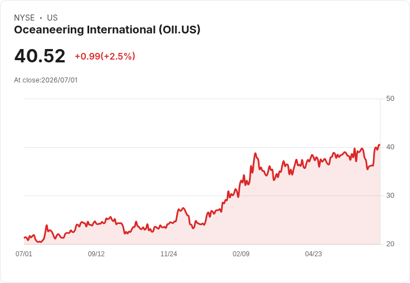
Task: Select the 02/09 x-axis date label
Action: click(241, 253)
